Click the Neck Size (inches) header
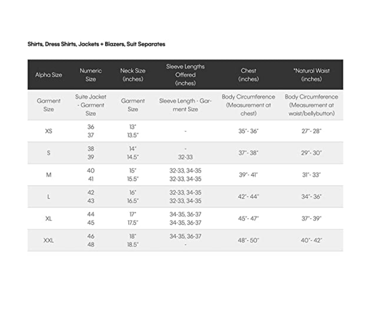The width and height of the screenshot is (384, 320). click(x=133, y=75)
